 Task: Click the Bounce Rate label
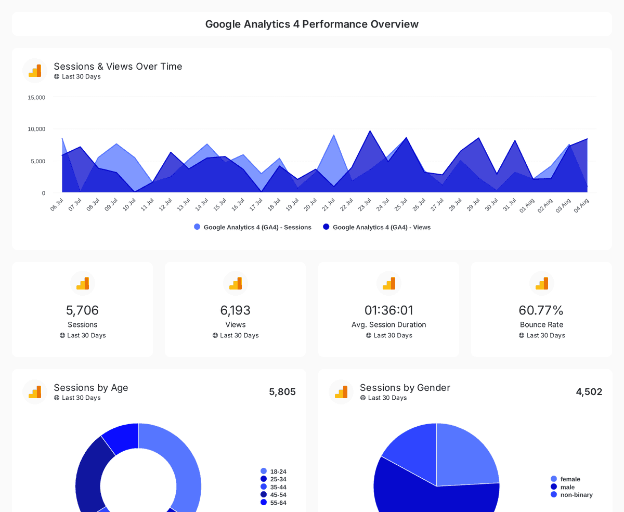[x=542, y=324]
